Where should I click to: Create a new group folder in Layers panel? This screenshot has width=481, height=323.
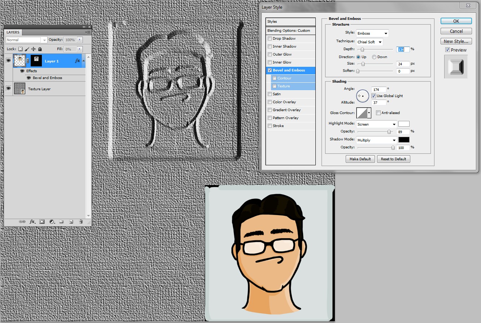point(61,222)
